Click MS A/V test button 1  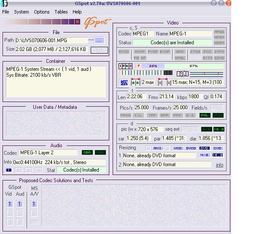click(x=34, y=204)
